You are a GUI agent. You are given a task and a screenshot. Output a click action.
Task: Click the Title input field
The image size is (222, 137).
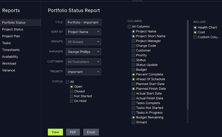[x=83, y=22]
